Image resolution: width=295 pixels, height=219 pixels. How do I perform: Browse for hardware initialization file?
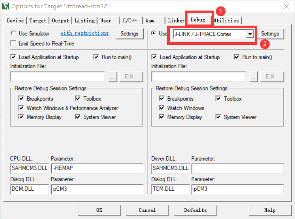click(x=254, y=77)
